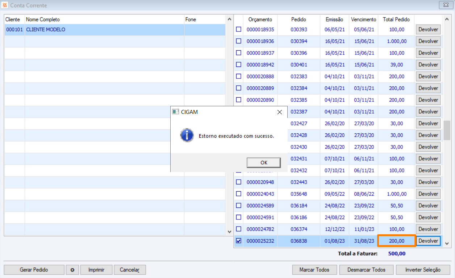Select the Pedido column header
Image resolution: width=455 pixels, height=278 pixels.
coord(299,20)
